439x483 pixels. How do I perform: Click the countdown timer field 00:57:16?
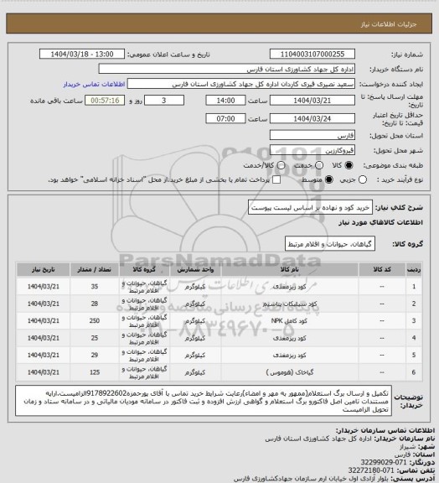click(x=105, y=101)
